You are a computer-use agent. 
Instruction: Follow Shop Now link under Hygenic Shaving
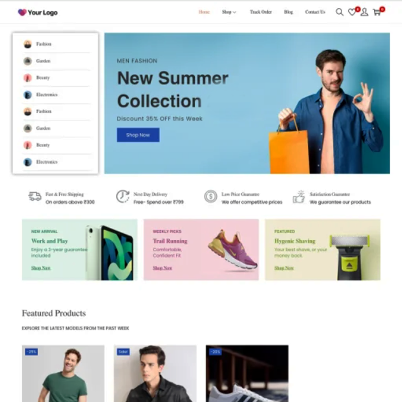click(x=284, y=268)
